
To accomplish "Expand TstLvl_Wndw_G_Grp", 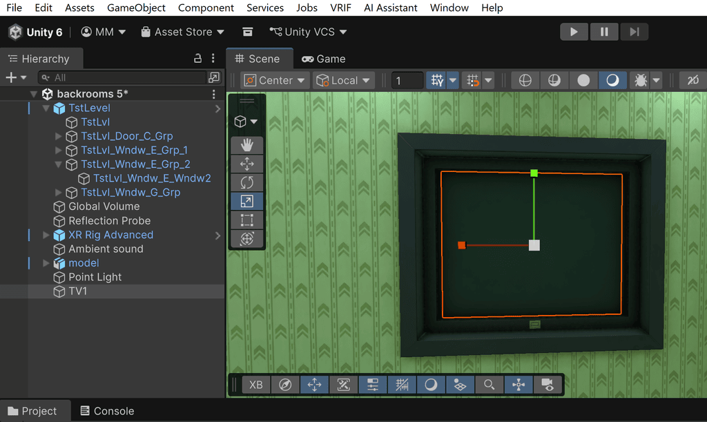I will (x=58, y=193).
